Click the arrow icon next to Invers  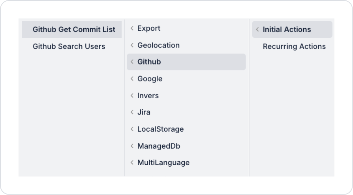click(x=132, y=96)
